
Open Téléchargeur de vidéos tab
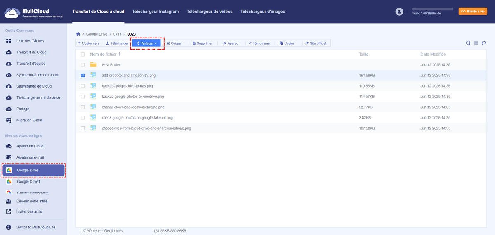[210, 12]
